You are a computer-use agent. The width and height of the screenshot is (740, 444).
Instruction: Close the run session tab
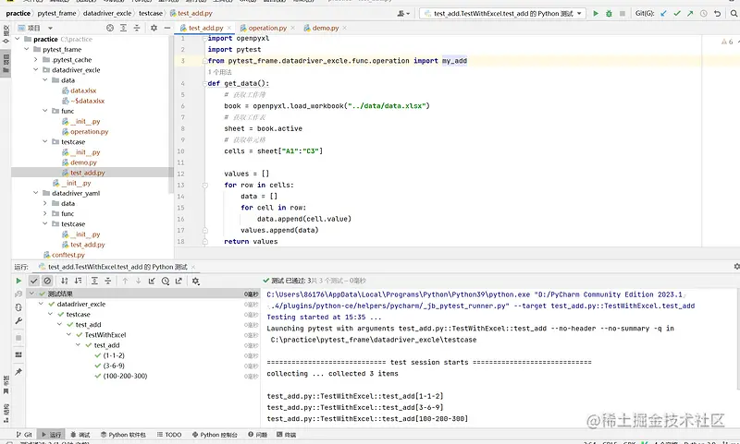point(193,267)
